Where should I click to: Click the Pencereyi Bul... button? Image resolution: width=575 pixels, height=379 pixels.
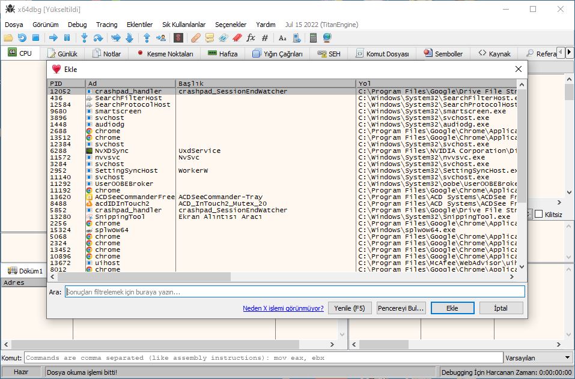[401, 308]
